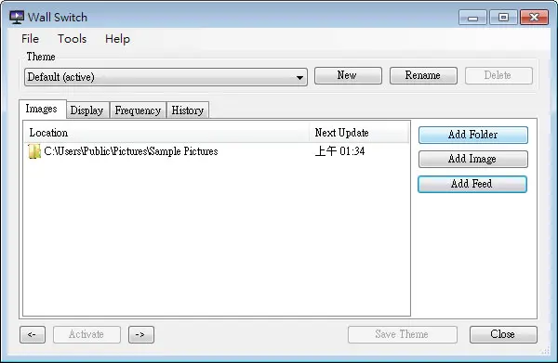Open the Tools menu
This screenshot has width=558, height=363.
coord(72,39)
